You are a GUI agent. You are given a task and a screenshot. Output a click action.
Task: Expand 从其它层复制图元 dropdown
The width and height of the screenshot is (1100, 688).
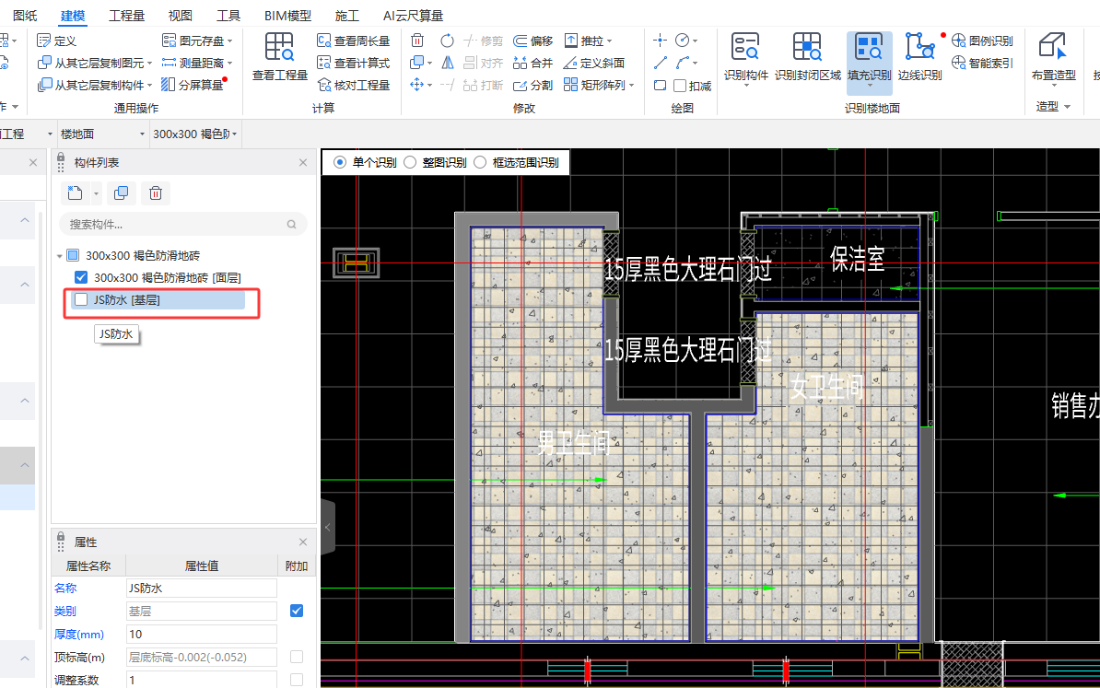tap(149, 64)
